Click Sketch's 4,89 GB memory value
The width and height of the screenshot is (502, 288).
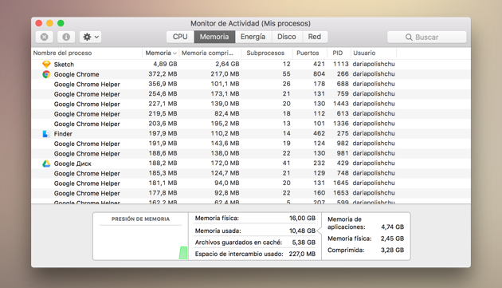(x=165, y=64)
